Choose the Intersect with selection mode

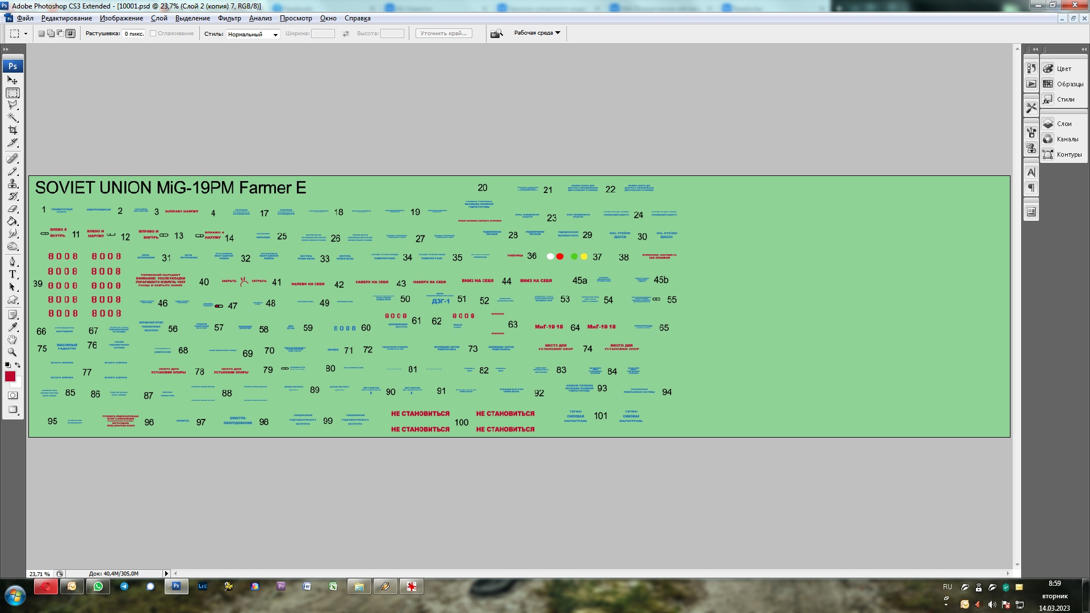[x=70, y=33]
